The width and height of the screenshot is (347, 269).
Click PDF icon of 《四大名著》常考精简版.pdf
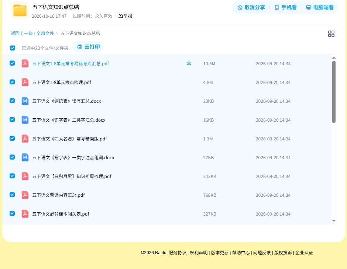point(25,139)
